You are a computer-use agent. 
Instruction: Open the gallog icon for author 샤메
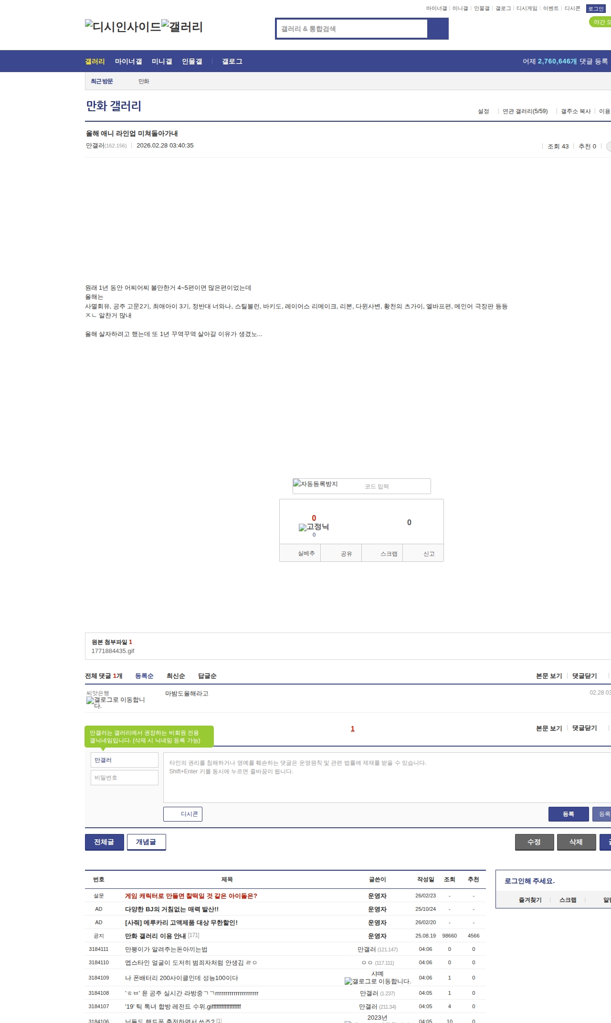click(x=378, y=981)
